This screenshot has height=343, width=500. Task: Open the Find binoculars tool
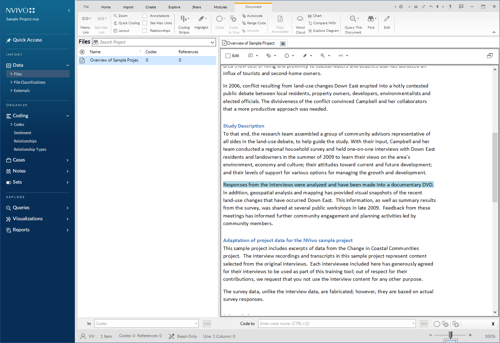click(371, 22)
